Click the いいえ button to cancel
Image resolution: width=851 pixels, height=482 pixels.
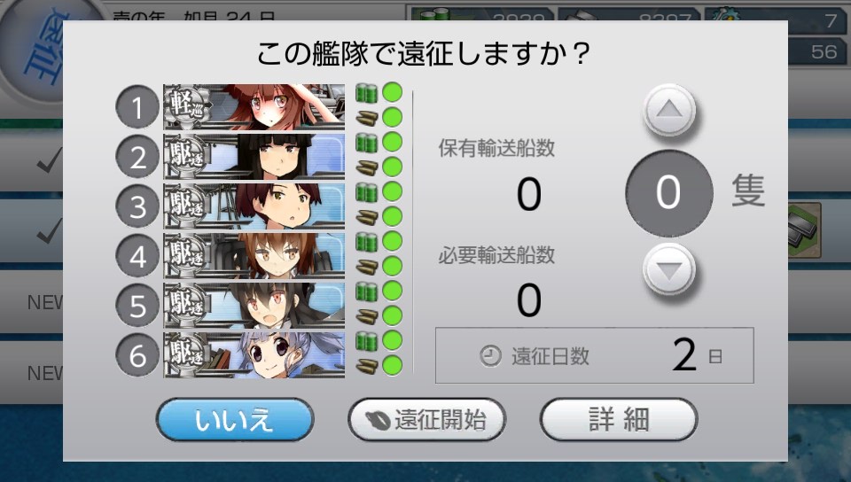click(x=235, y=420)
